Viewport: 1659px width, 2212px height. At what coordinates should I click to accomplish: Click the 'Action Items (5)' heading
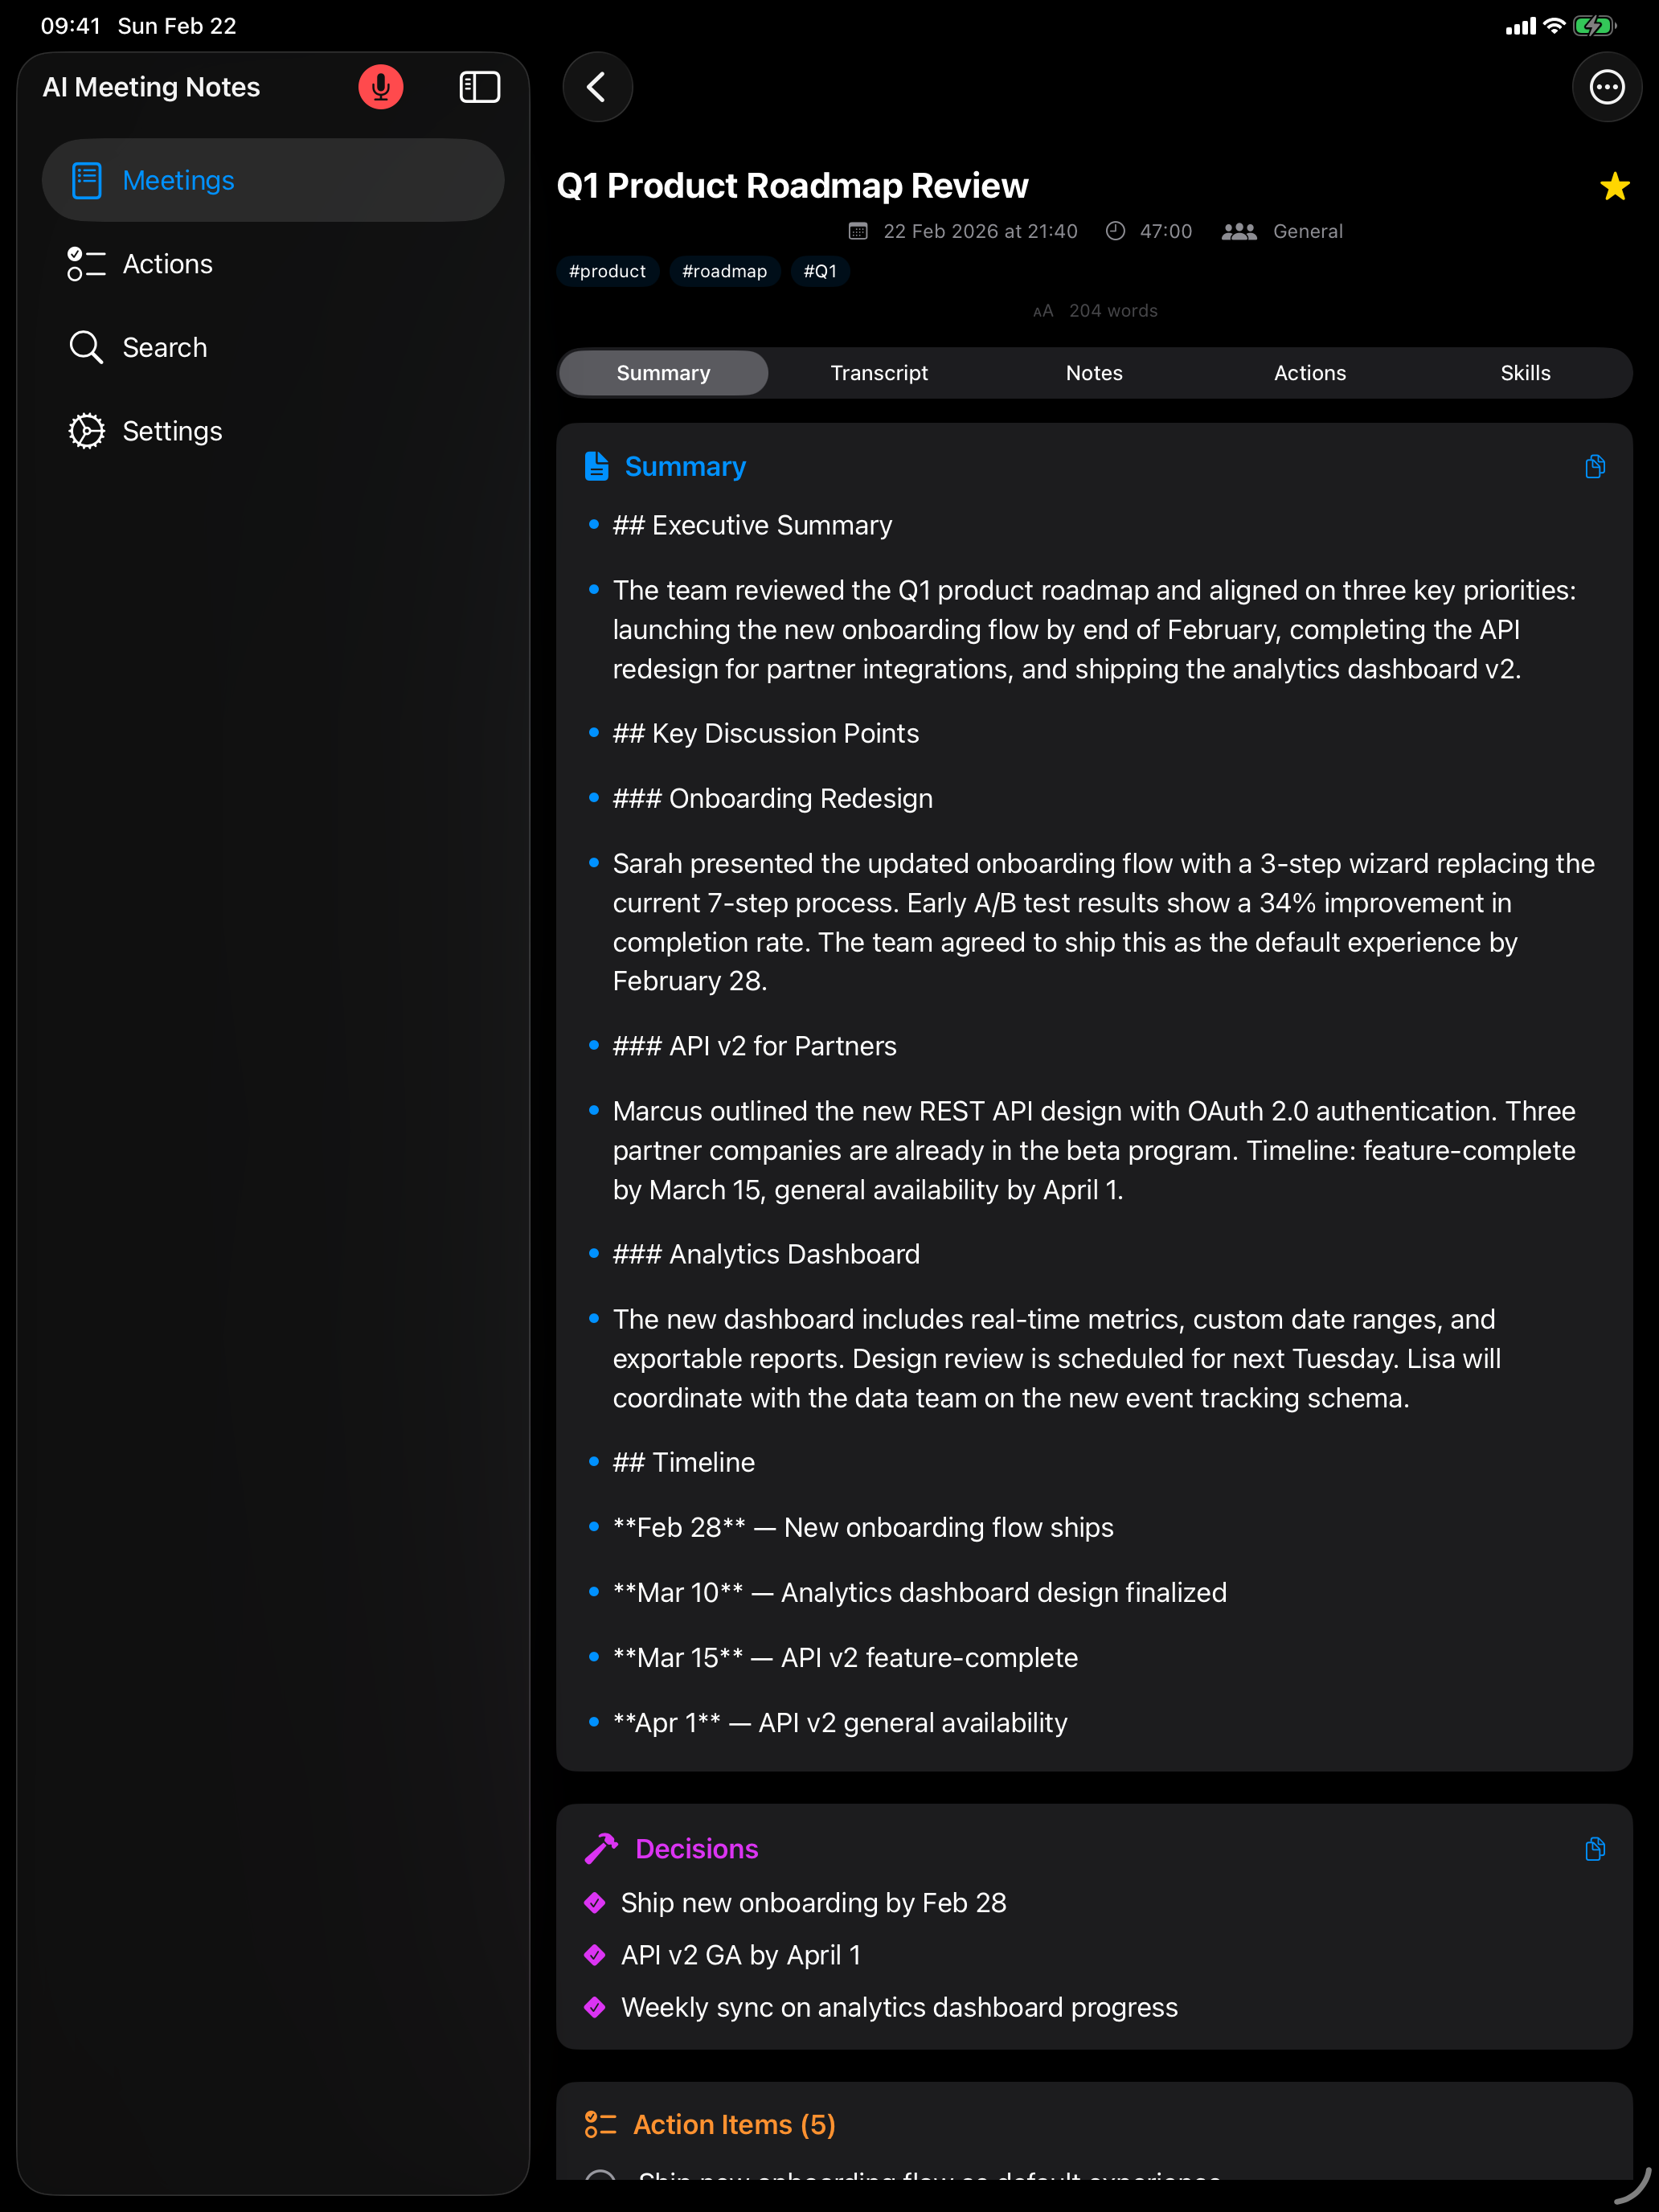[734, 2124]
